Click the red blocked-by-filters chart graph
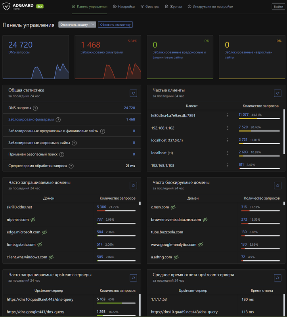The width and height of the screenshot is (287, 317). [108, 71]
